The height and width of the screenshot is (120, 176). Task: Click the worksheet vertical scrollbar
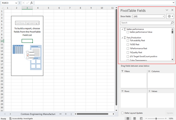[x=116, y=57]
